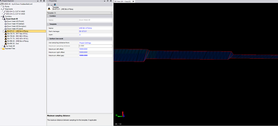
Task: Click the Imported Files folder icon
Action: 3,49
